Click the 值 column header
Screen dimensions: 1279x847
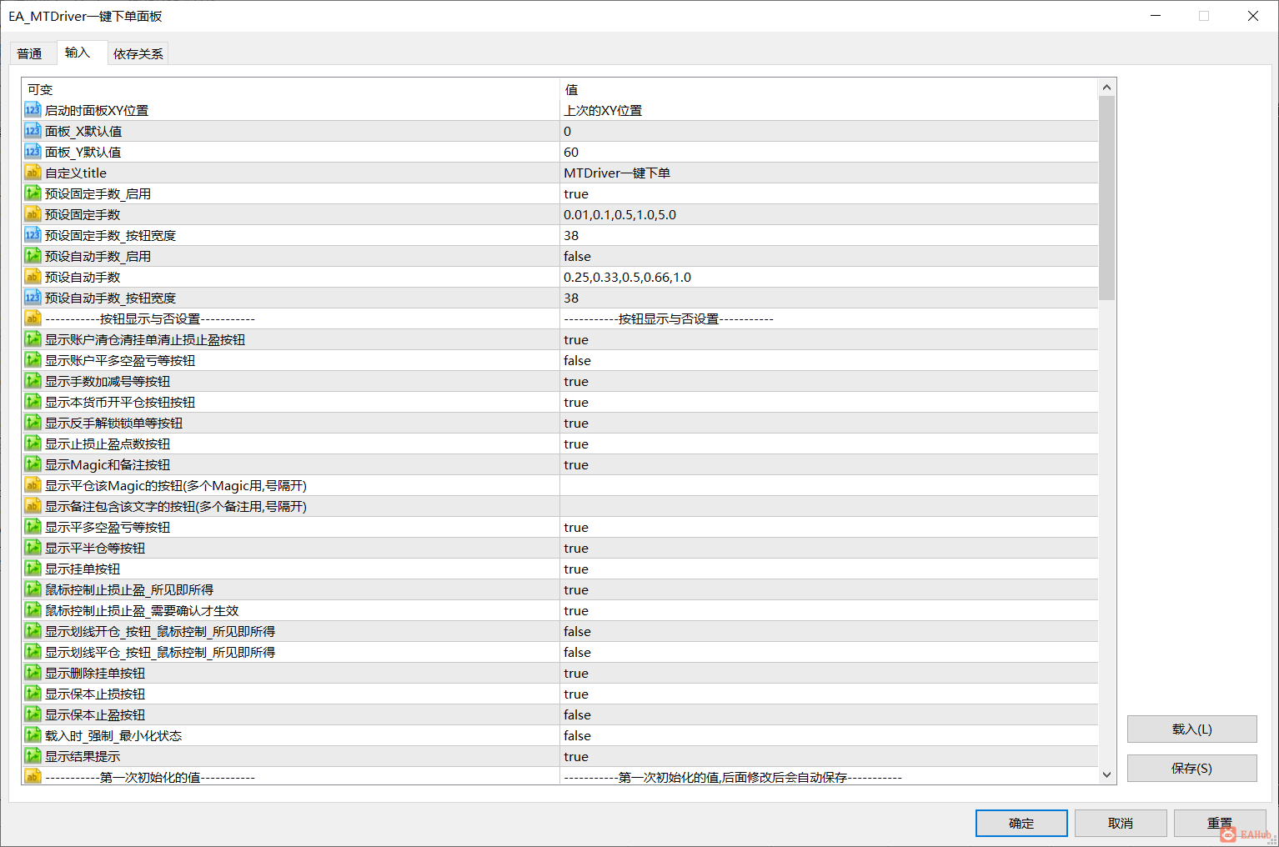(829, 89)
